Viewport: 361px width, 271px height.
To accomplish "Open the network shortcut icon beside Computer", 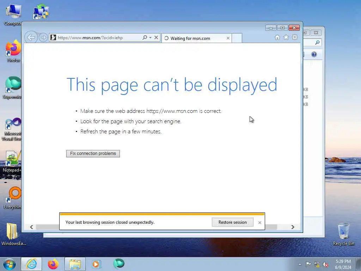I will point(41,12).
